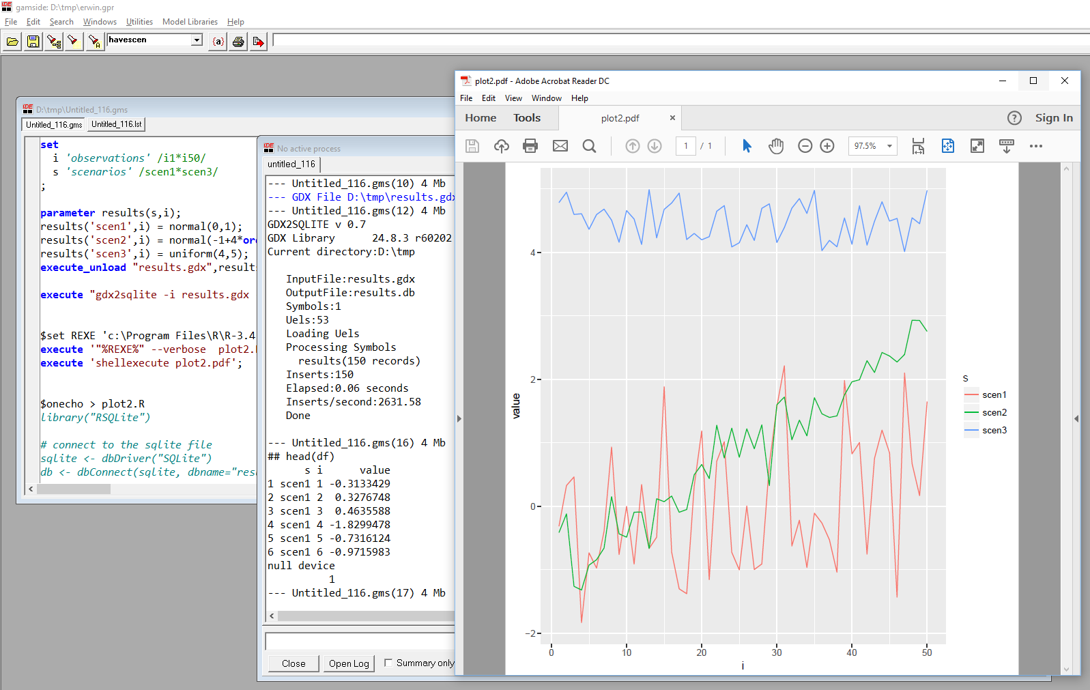Click the zoom out minus icon
The width and height of the screenshot is (1090, 690).
point(805,146)
